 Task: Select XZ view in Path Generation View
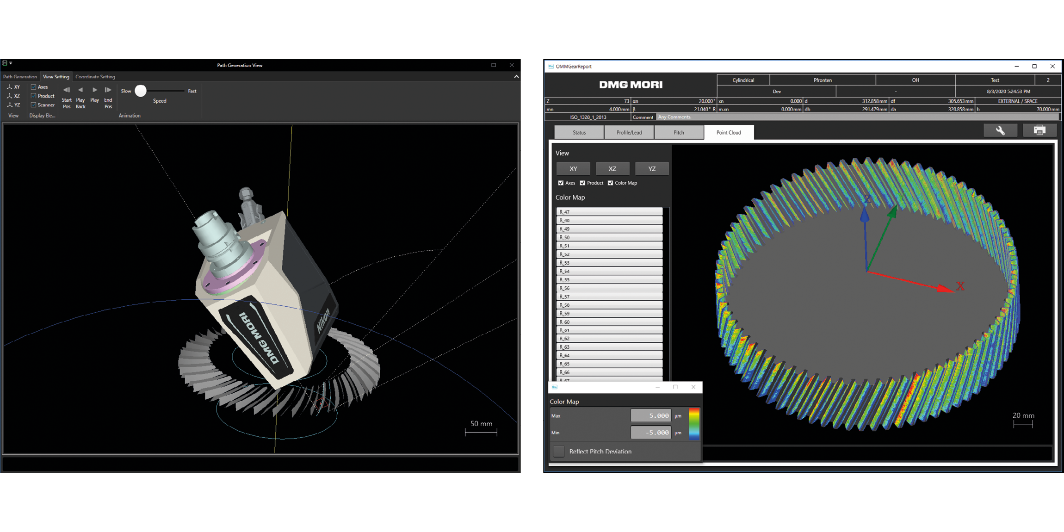click(x=13, y=96)
